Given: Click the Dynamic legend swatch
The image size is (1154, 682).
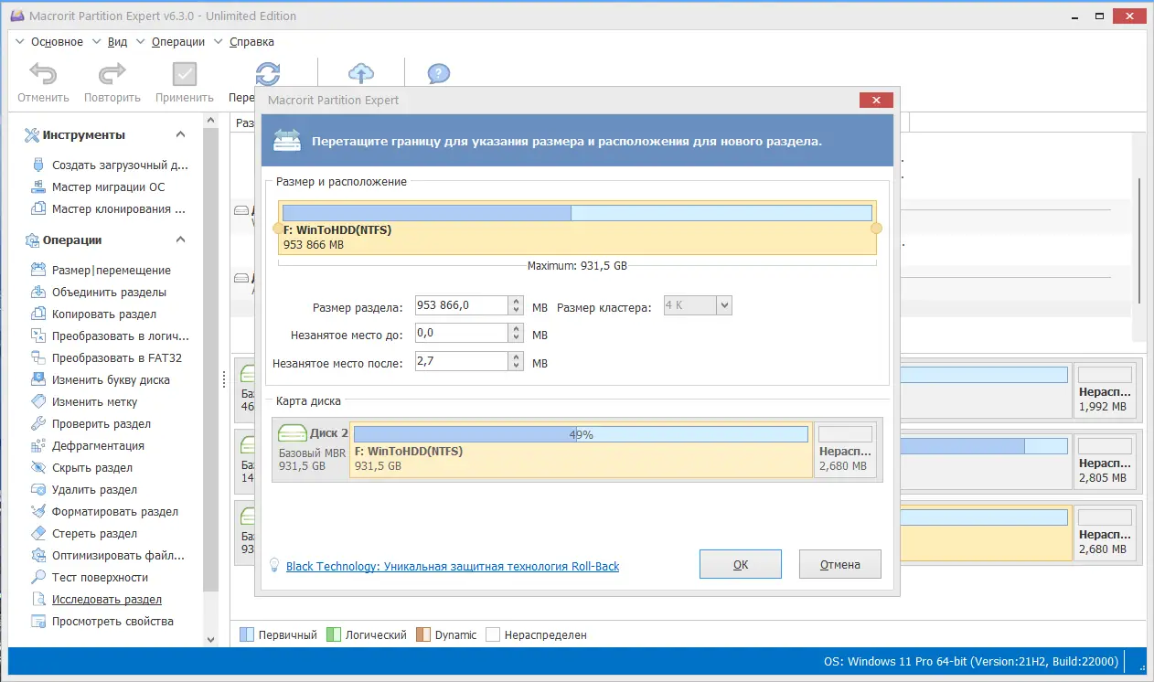Looking at the screenshot, I should (x=423, y=634).
